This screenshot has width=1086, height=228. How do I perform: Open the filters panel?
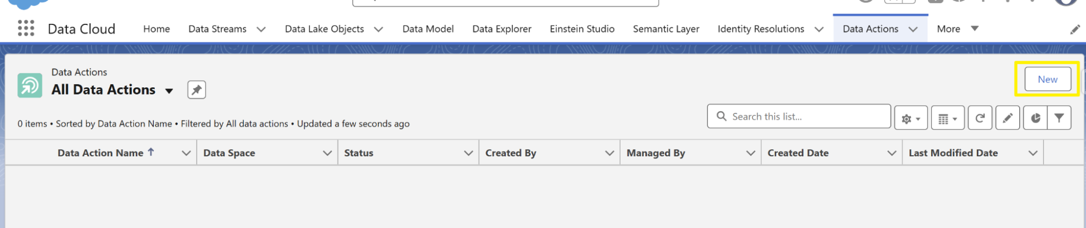coord(1059,118)
